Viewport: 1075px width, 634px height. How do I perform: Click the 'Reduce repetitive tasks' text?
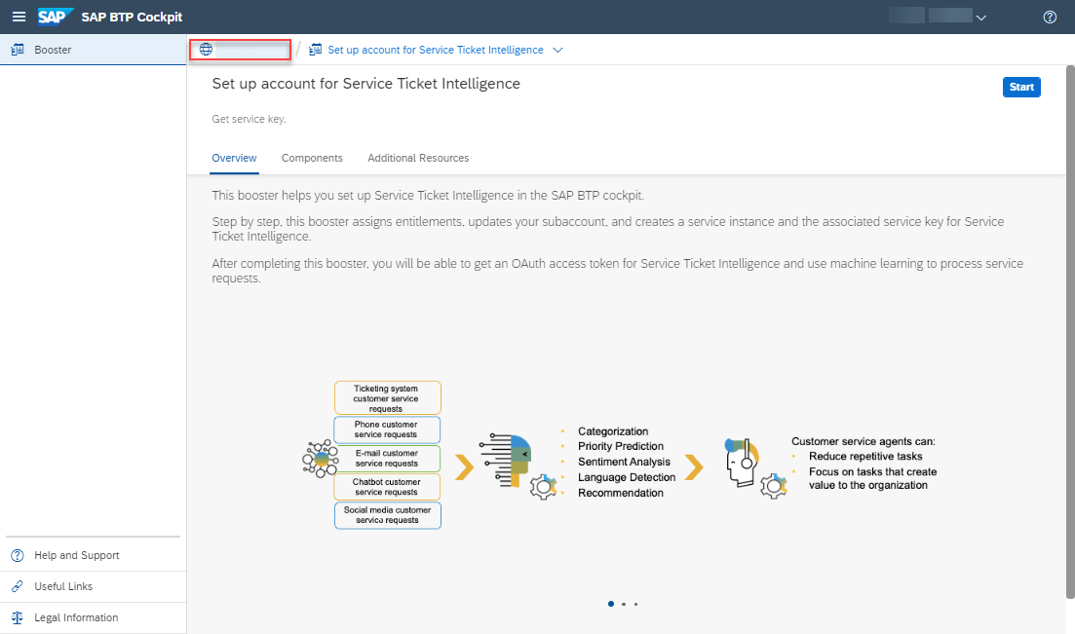[865, 457]
